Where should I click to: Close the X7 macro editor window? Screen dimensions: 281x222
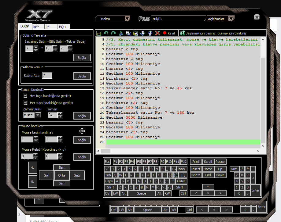[257, 17]
